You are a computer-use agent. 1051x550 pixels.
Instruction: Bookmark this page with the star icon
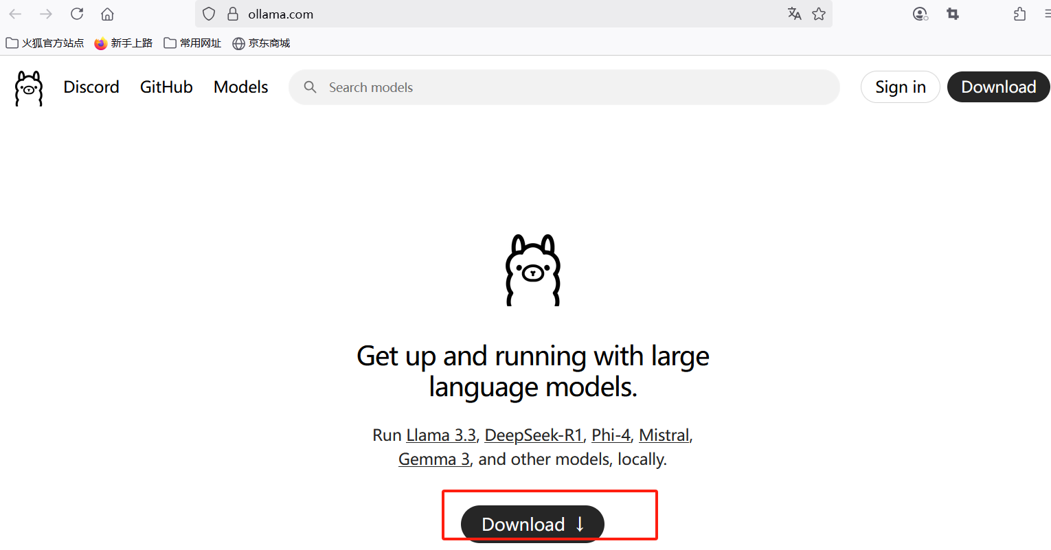tap(819, 14)
